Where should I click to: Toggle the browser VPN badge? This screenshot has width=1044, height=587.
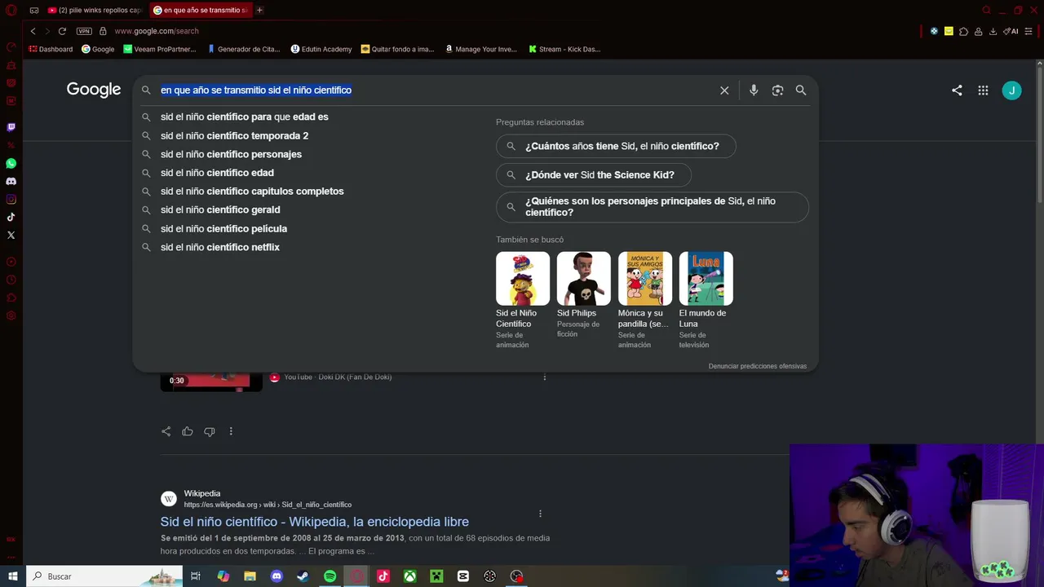(84, 31)
